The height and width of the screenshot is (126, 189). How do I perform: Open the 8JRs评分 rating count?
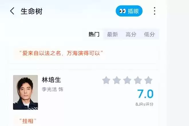pyautogui.click(x=145, y=104)
